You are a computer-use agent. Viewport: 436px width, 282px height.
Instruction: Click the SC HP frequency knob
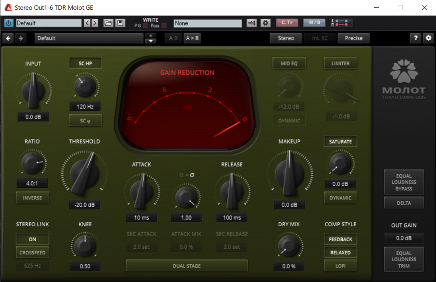point(85,87)
